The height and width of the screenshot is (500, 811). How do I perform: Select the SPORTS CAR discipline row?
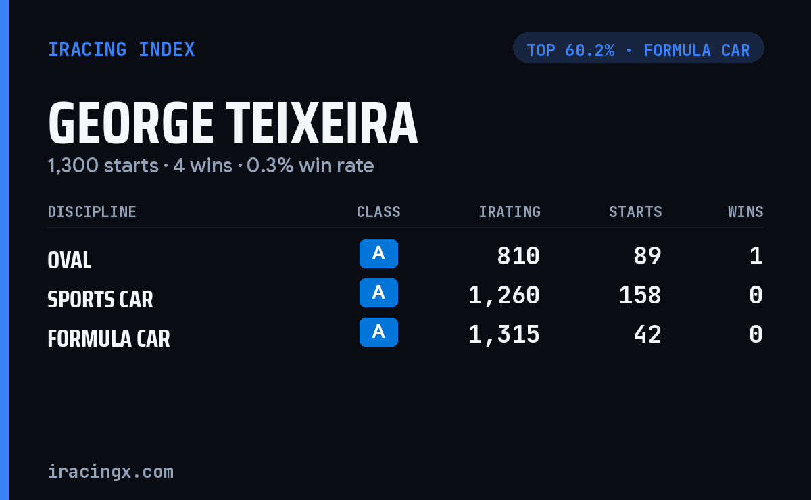(405, 295)
